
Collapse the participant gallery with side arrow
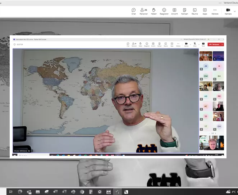(198, 54)
